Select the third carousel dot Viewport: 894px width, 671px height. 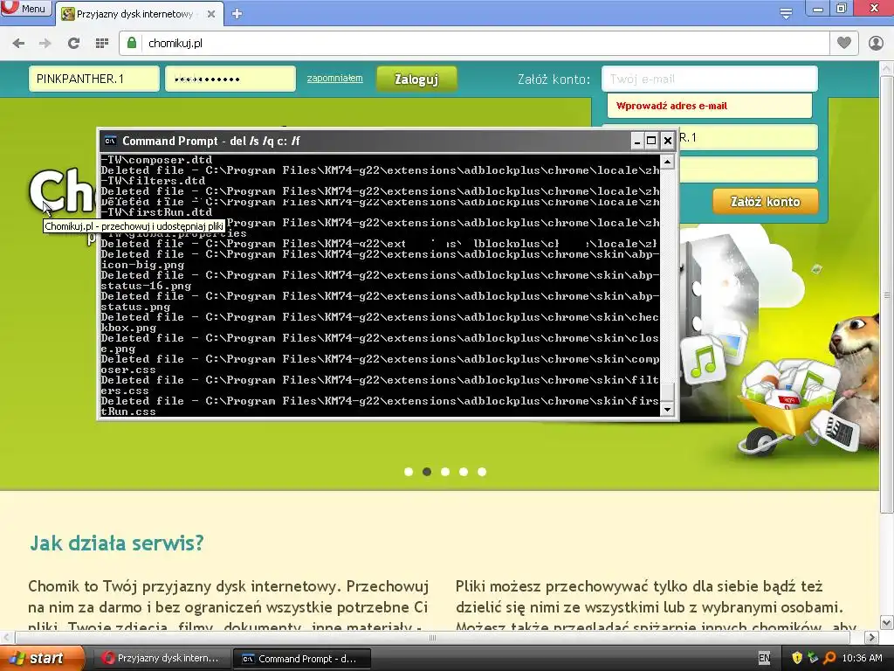445,472
